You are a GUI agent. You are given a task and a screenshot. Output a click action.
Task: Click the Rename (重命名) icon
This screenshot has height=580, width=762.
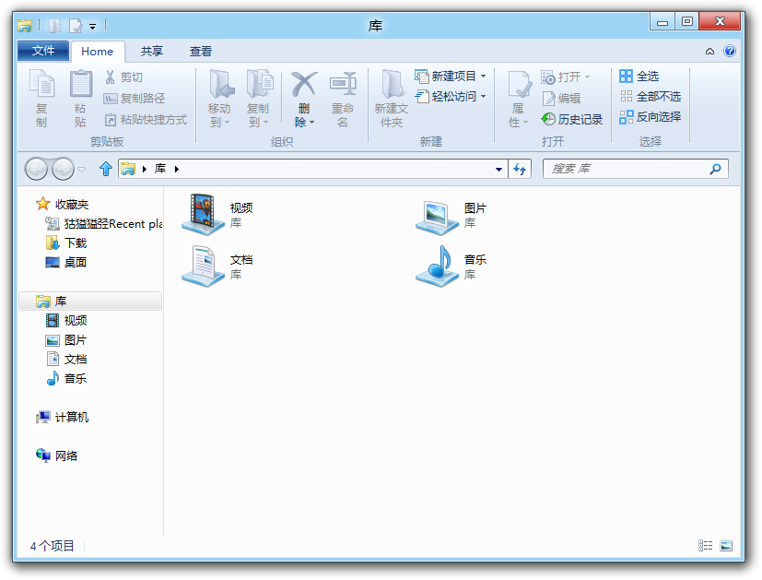tap(343, 84)
